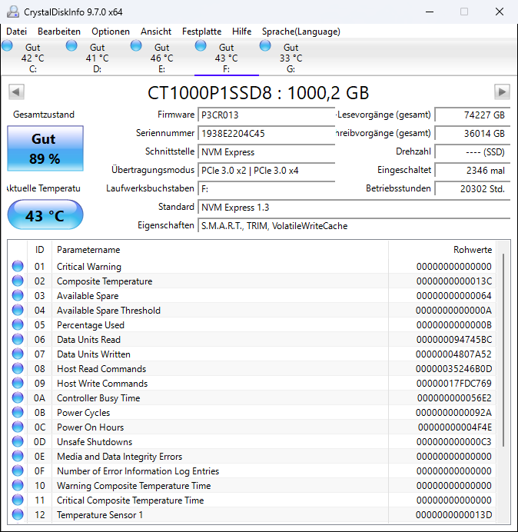
Task: Click the Seriennummer field 1938E2204C45
Action: [x=266, y=133]
